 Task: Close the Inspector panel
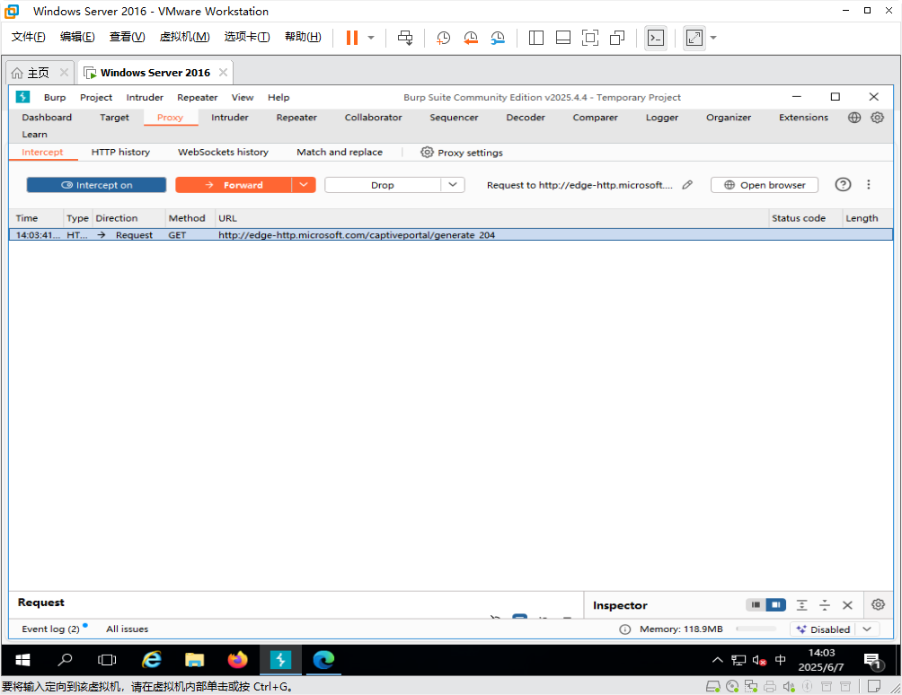pos(847,604)
